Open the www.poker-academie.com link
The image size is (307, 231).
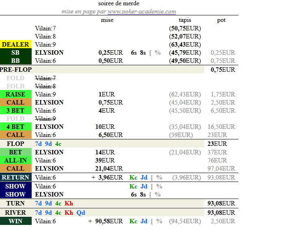142,11
